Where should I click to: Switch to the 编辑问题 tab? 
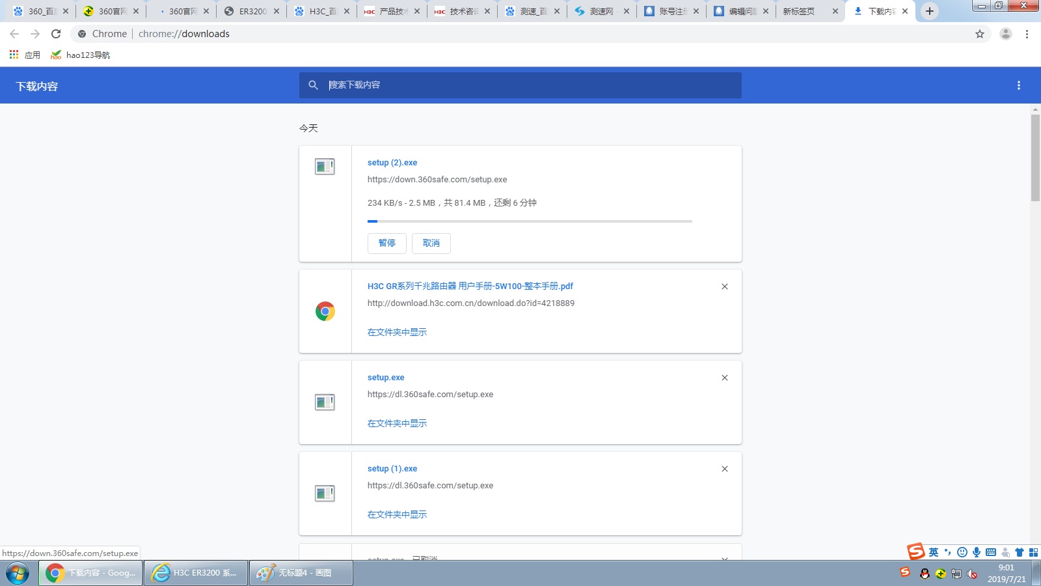pyautogui.click(x=740, y=11)
